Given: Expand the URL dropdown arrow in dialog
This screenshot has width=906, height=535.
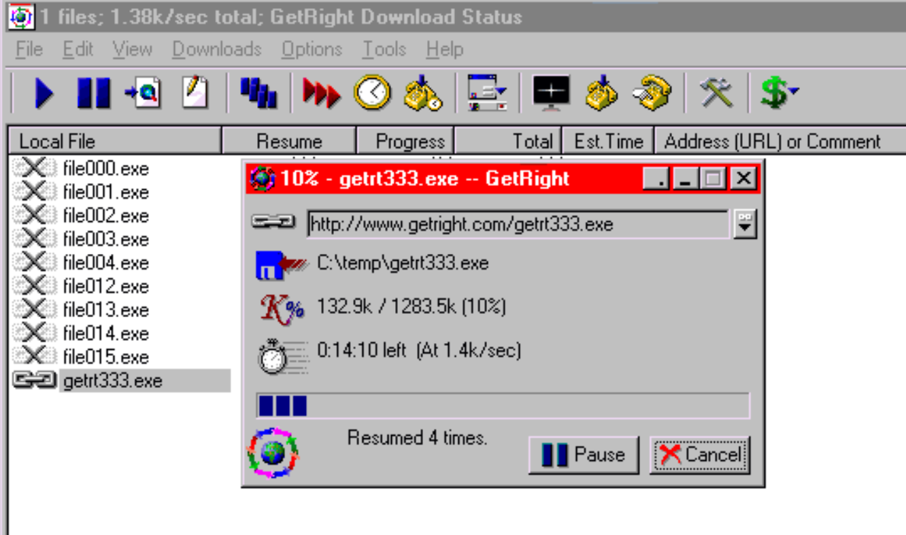Looking at the screenshot, I should click(745, 224).
